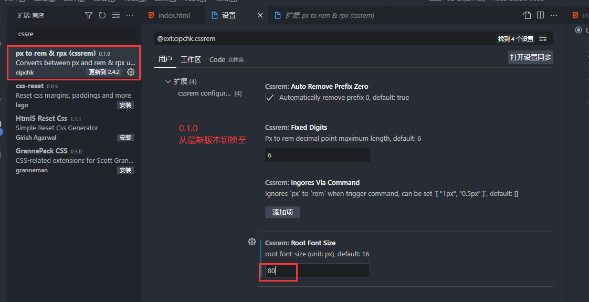Select 工作区 settings scope tab
Viewport: 589px width, 302px height.
[x=191, y=59]
